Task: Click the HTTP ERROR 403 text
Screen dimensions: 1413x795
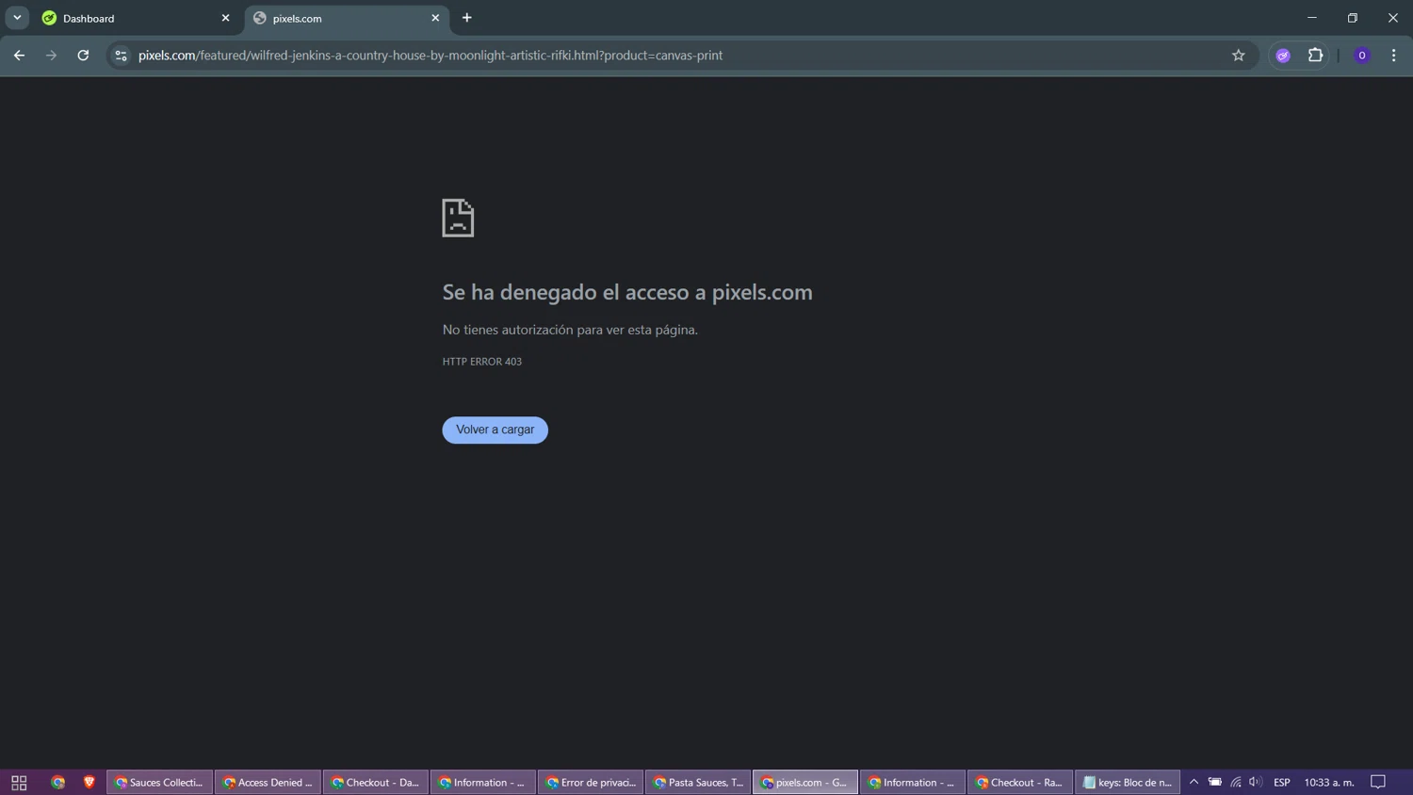Action: coord(482,362)
